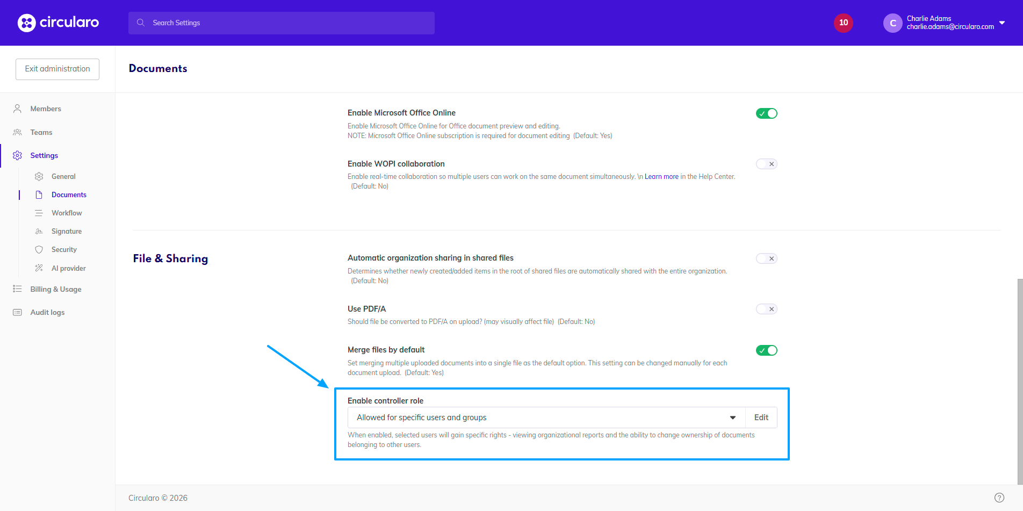Click the Exit administration button

[x=57, y=69]
